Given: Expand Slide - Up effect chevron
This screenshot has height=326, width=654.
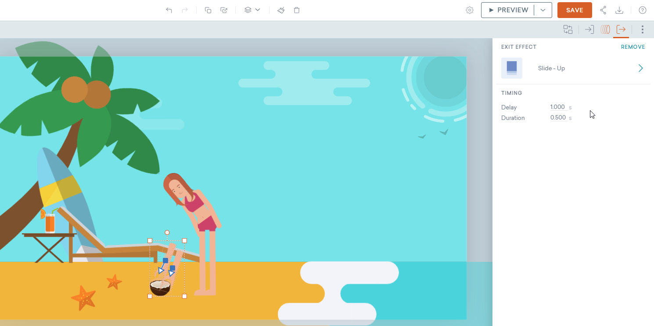Looking at the screenshot, I should (x=640, y=68).
